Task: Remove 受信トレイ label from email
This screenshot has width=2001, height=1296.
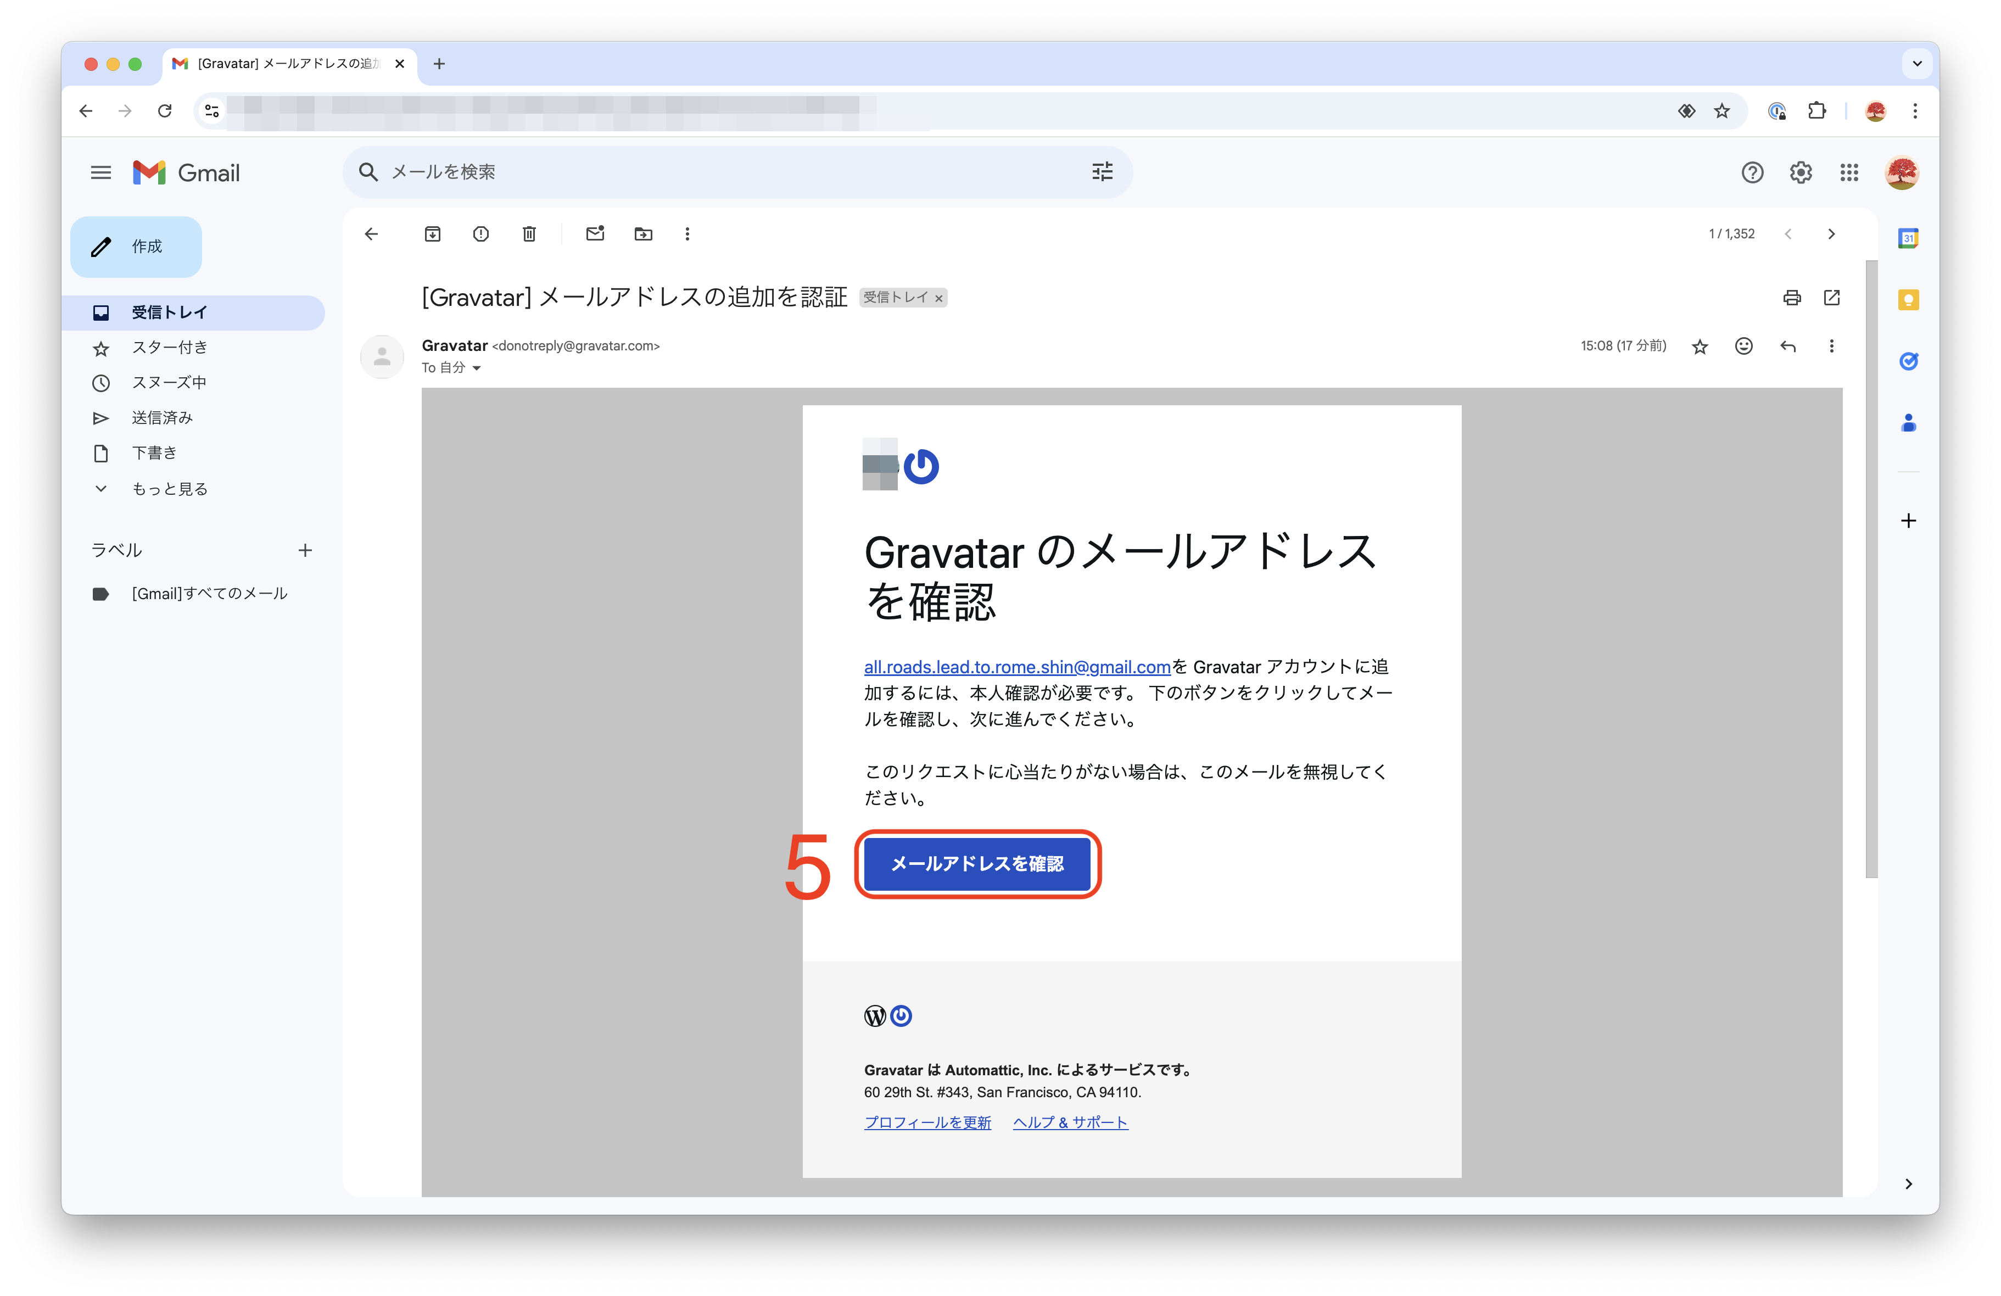Action: click(x=939, y=299)
